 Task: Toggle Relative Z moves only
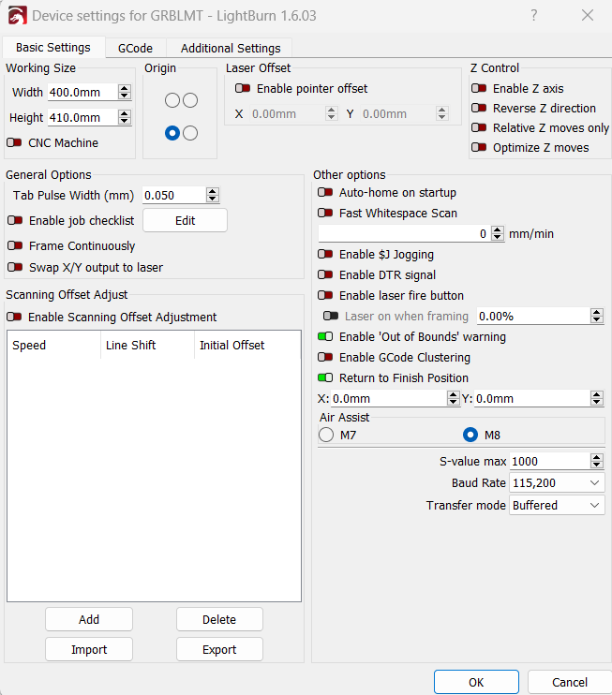pyautogui.click(x=479, y=127)
